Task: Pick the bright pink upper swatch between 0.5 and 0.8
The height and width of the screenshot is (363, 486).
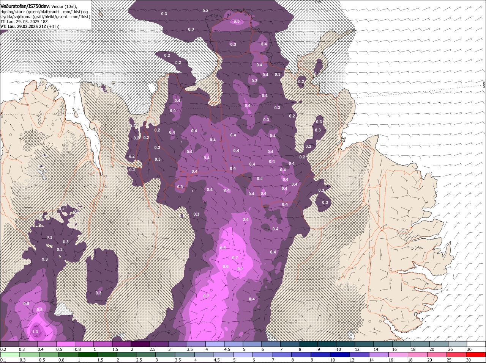Action: [65, 344]
